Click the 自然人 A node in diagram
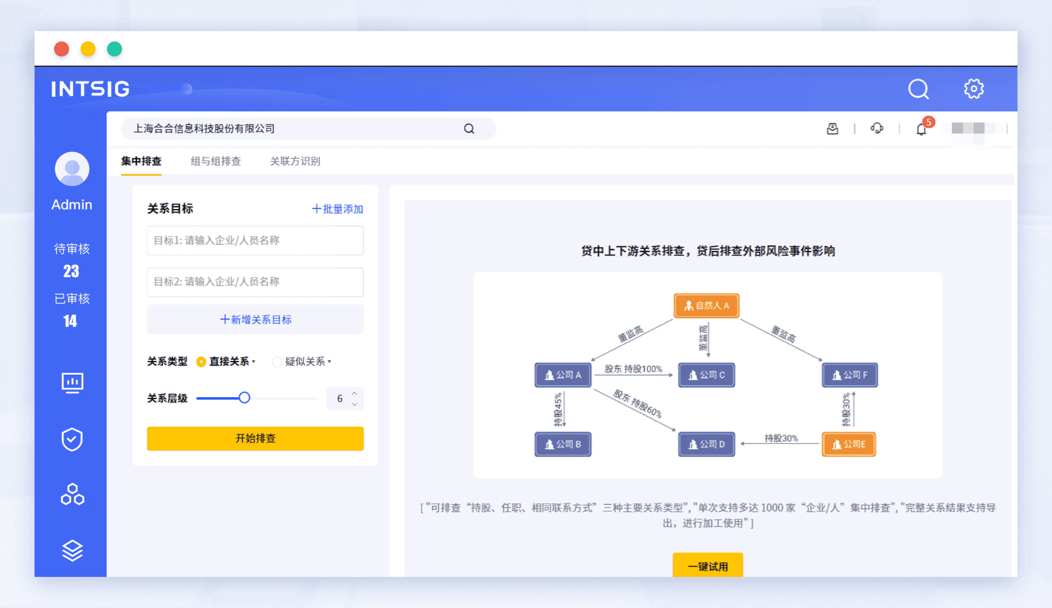Image resolution: width=1052 pixels, height=608 pixels. click(707, 306)
